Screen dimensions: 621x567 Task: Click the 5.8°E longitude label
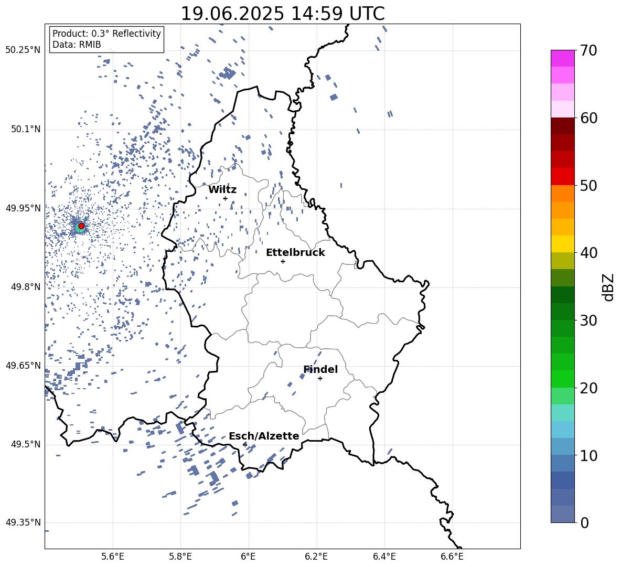tap(180, 557)
